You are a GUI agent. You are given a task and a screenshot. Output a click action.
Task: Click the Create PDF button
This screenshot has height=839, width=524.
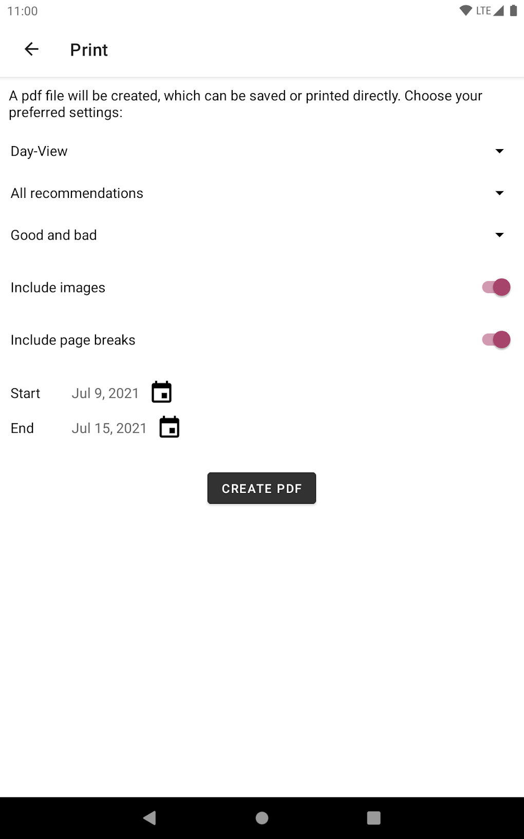point(261,488)
